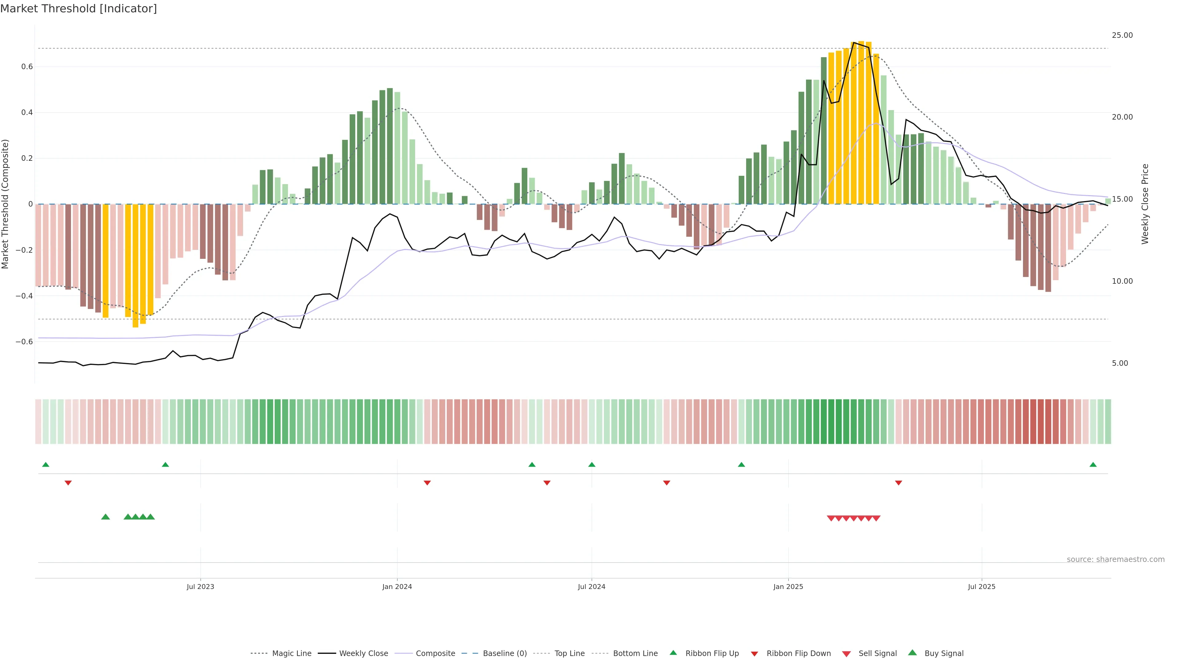Click the source: sharemaestro.com text
The image size is (1180, 664).
point(1115,559)
